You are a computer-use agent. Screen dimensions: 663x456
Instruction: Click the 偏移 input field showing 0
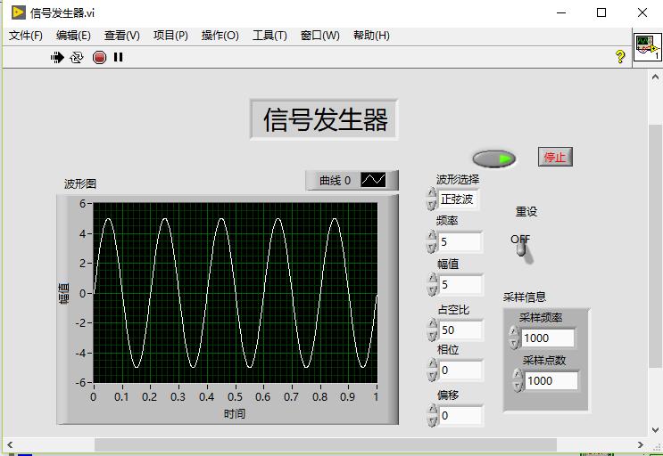tap(460, 416)
